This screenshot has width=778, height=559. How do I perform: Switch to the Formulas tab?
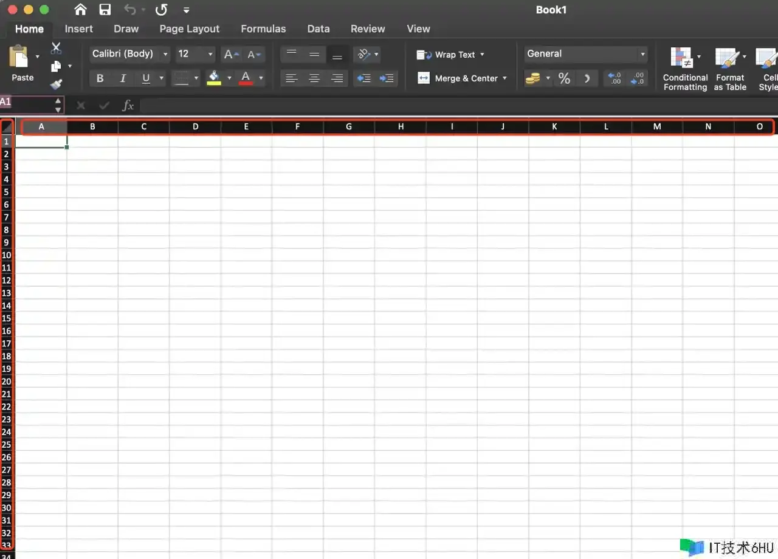click(263, 29)
